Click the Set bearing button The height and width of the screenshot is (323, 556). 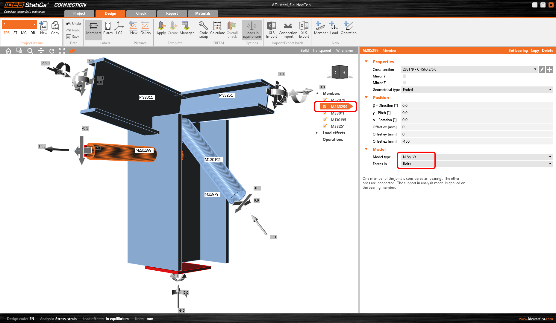click(518, 51)
